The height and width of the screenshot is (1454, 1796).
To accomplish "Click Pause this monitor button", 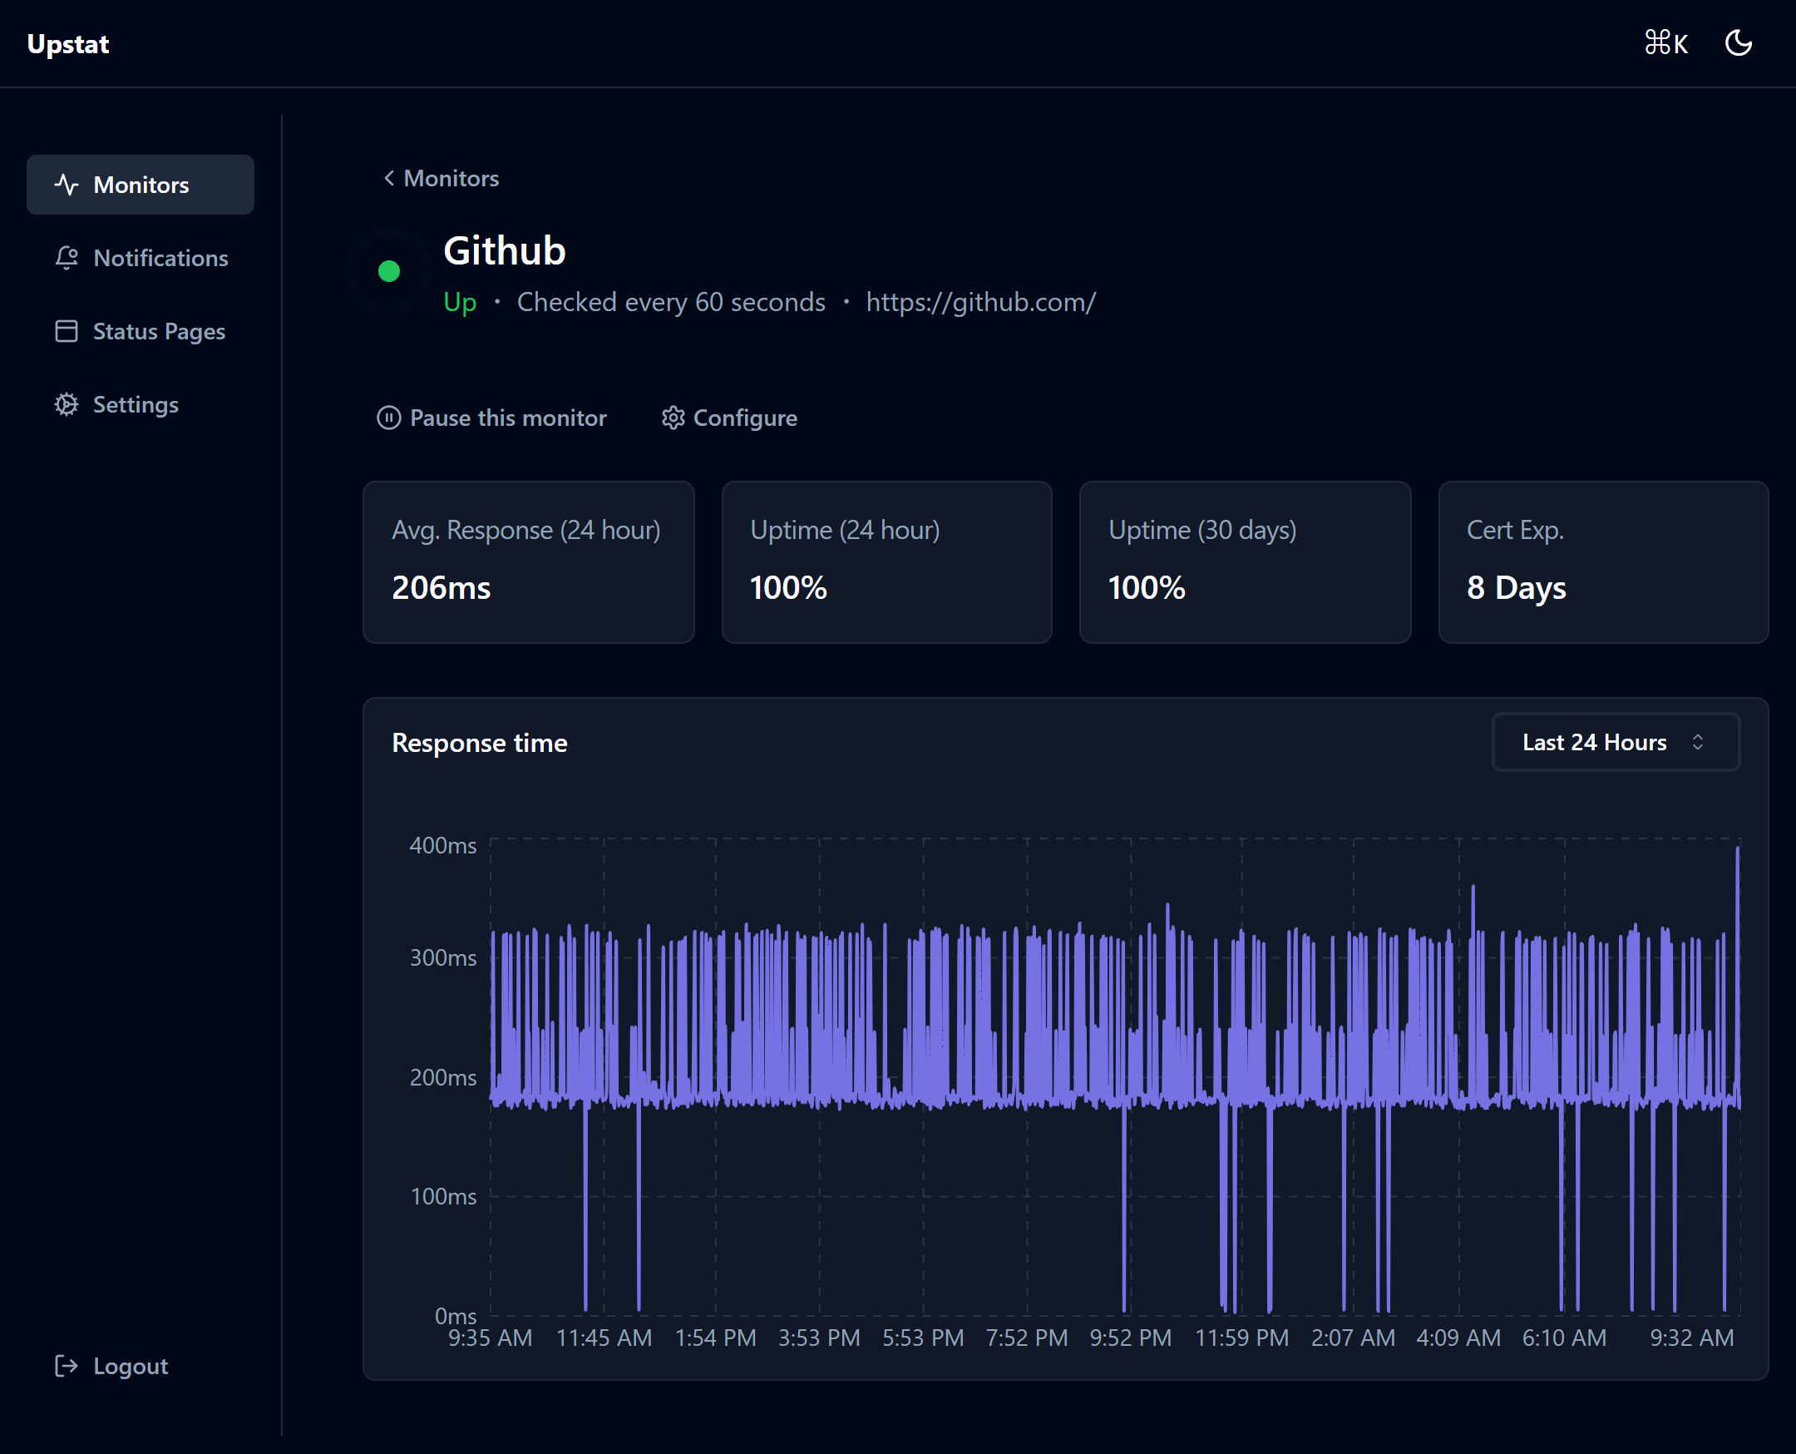I will pyautogui.click(x=507, y=418).
